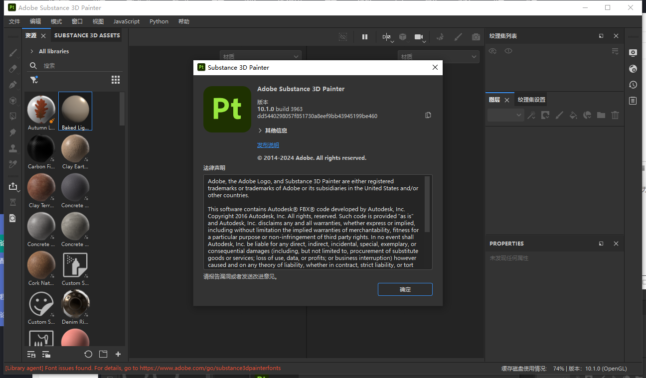This screenshot has width=646, height=378.
Task: Click the folder-list icon at assets panel bottom
Action: click(x=46, y=354)
